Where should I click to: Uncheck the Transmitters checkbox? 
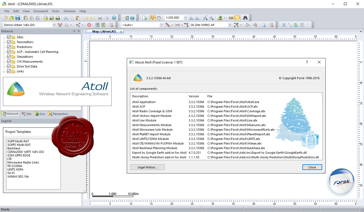(9, 42)
